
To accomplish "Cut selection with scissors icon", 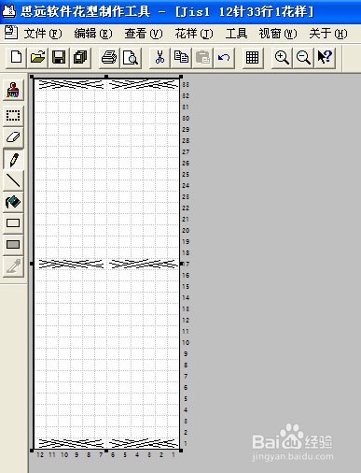I will pos(160,58).
